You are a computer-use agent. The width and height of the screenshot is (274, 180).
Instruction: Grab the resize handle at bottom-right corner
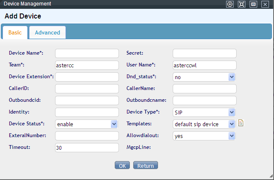point(271,177)
